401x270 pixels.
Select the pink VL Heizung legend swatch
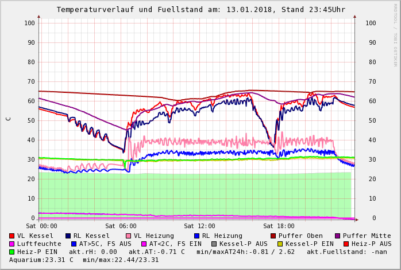[x=129, y=236]
